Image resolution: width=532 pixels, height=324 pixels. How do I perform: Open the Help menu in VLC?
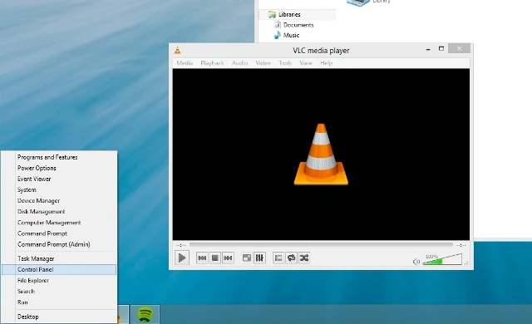pos(327,63)
